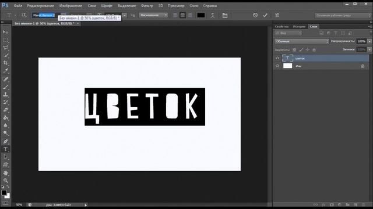Select the History Brush tool
The image size is (373, 209).
tap(6, 102)
